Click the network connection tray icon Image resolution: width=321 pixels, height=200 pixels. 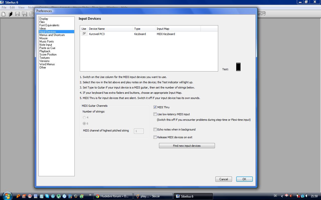pos(303,196)
